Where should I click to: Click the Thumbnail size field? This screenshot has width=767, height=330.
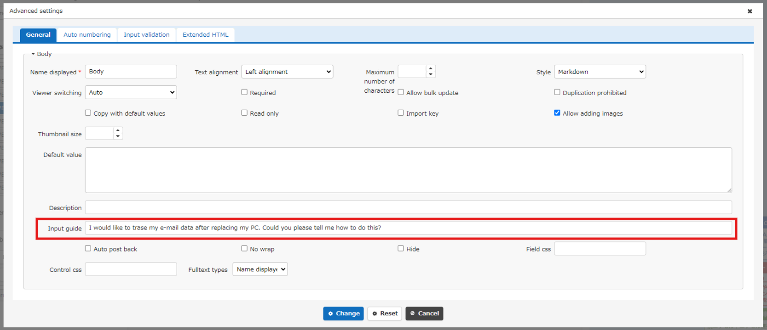pyautogui.click(x=99, y=134)
